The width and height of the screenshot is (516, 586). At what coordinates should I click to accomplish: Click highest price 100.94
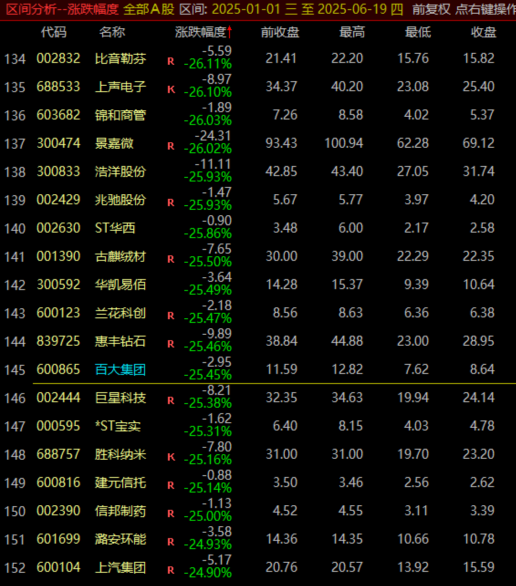point(344,143)
